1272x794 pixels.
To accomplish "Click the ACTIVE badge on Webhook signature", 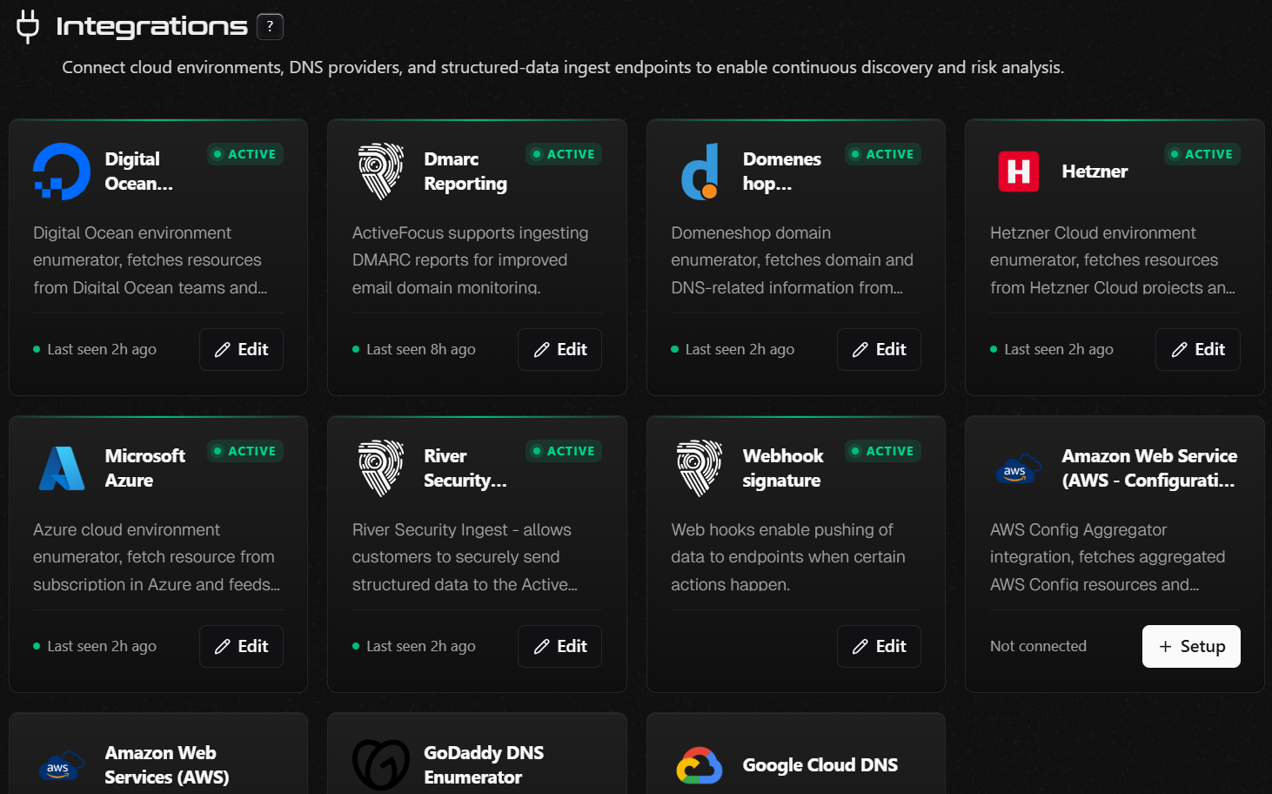I will point(883,451).
